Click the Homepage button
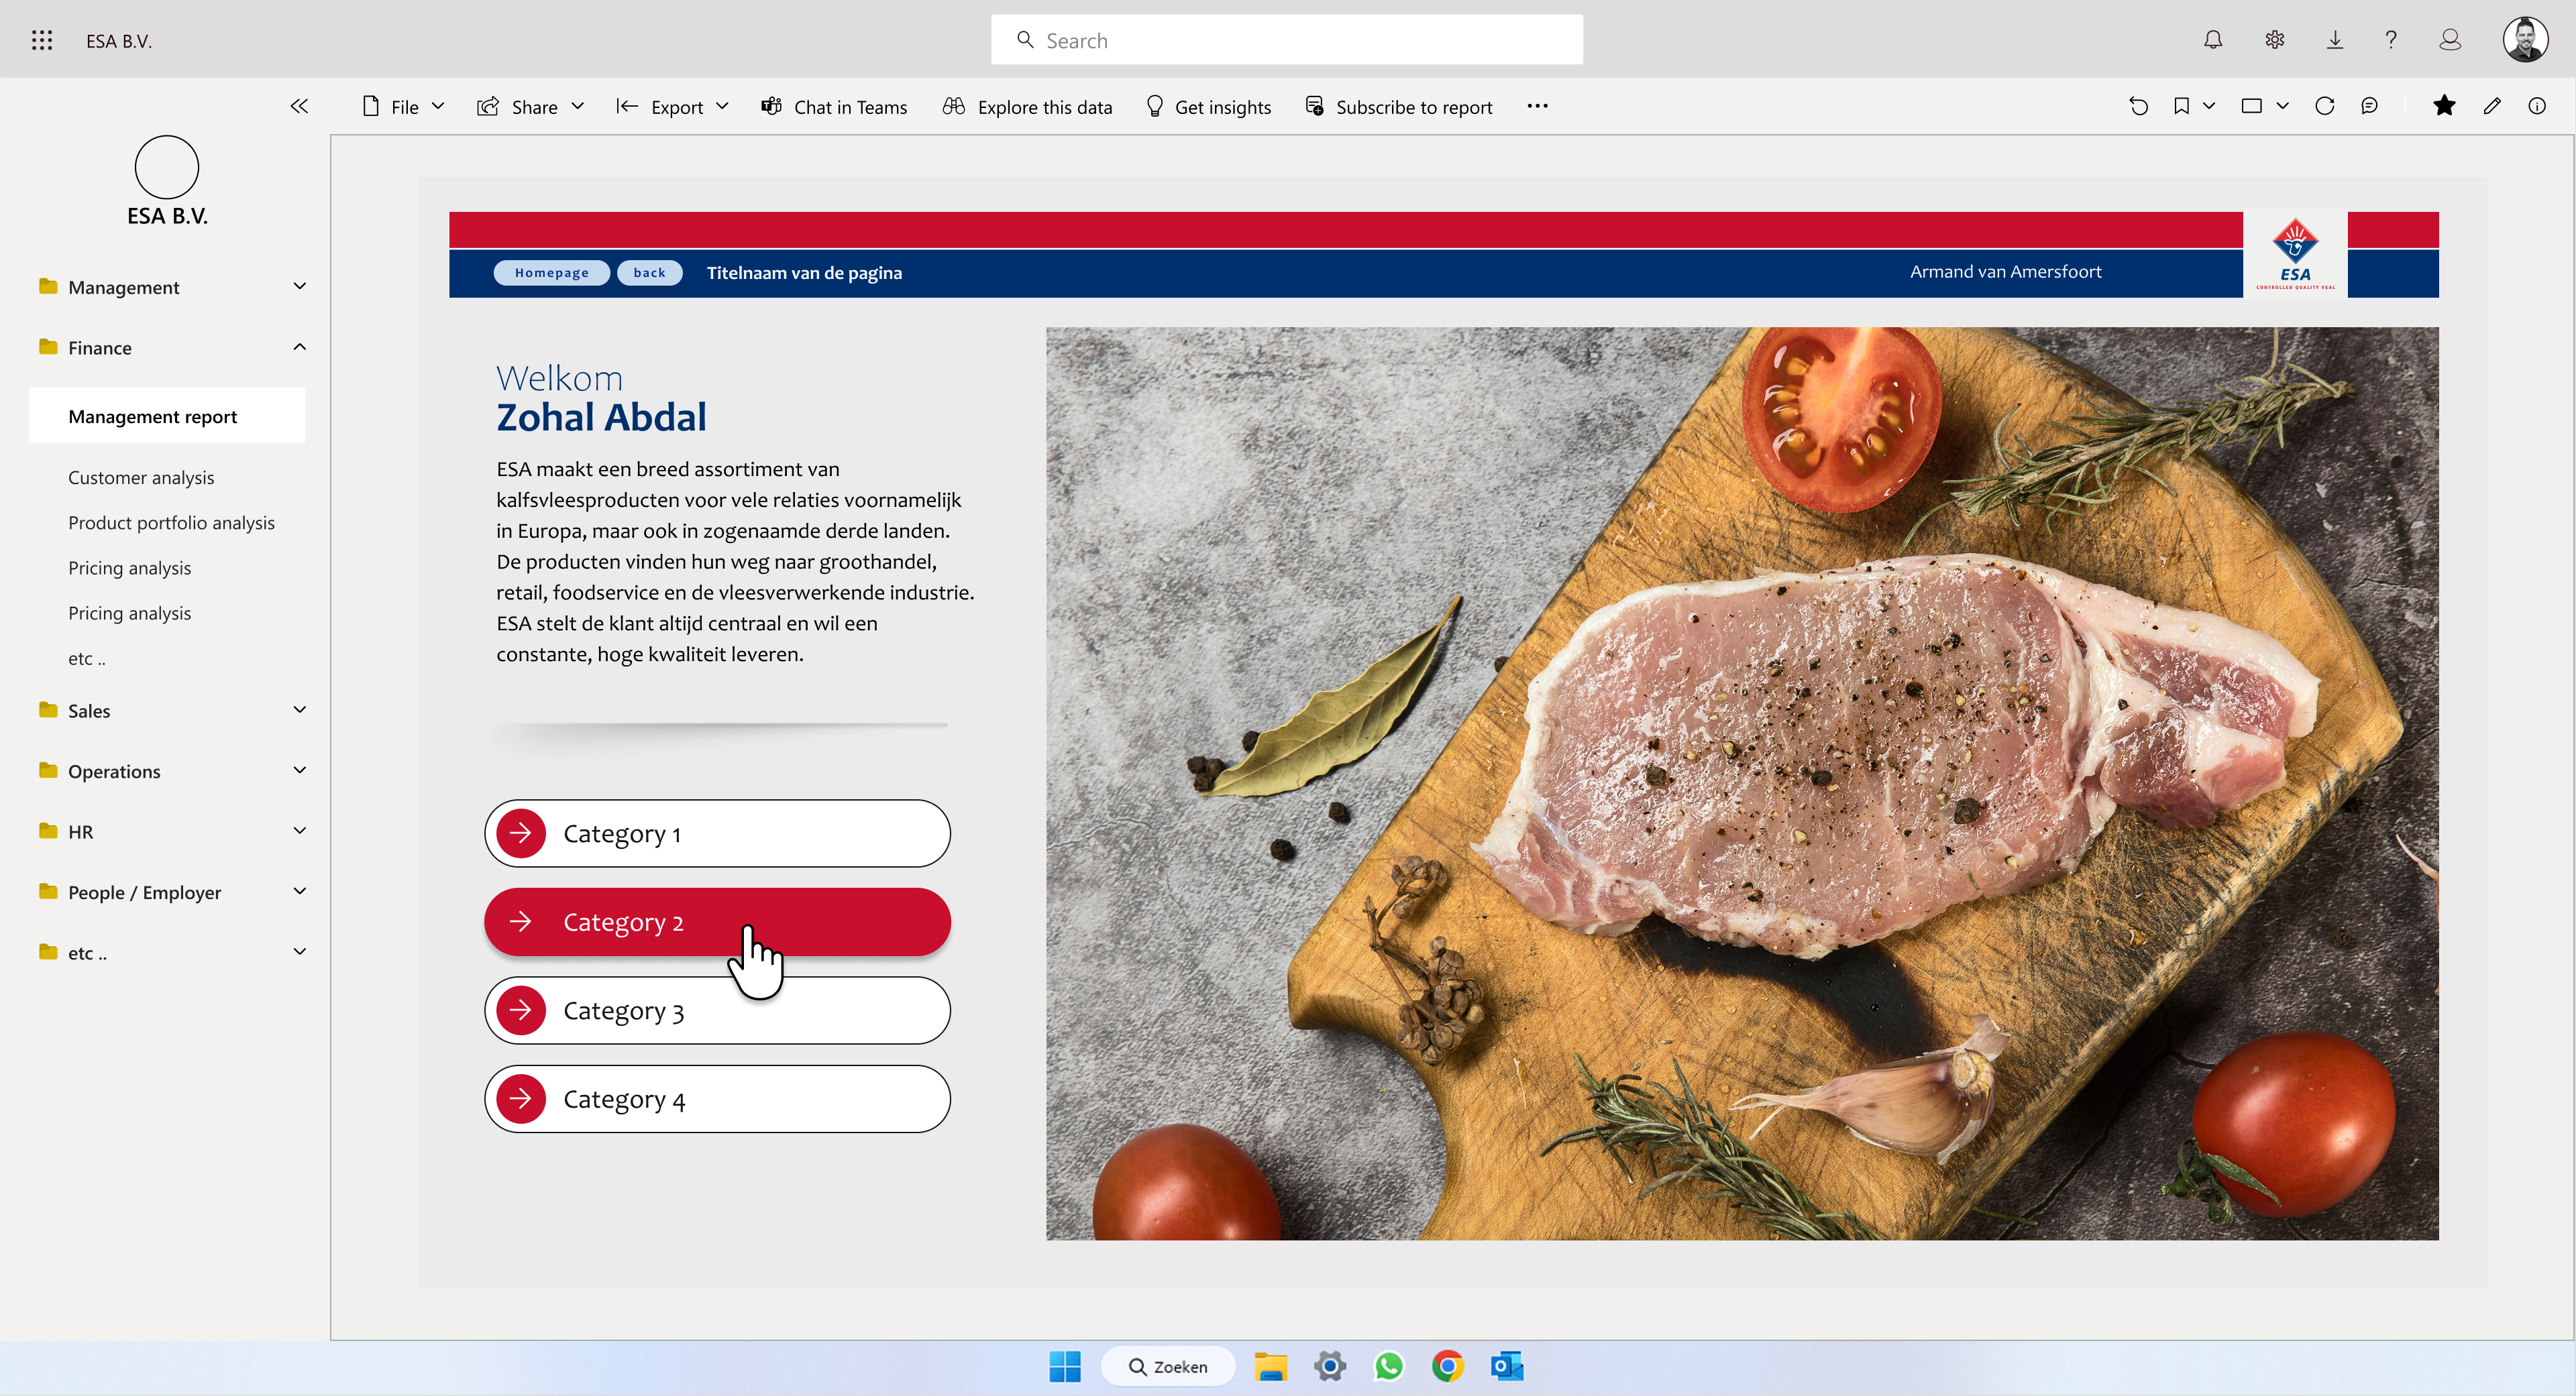Image resolution: width=2576 pixels, height=1396 pixels. coord(551,273)
